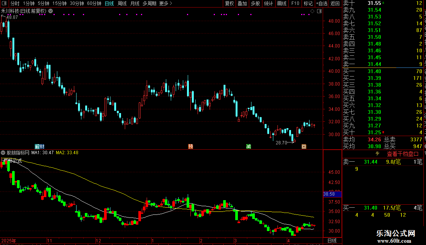Screen dimensions: 426x245
Task: Click the 叠加 overlay button
Action: point(242,3)
